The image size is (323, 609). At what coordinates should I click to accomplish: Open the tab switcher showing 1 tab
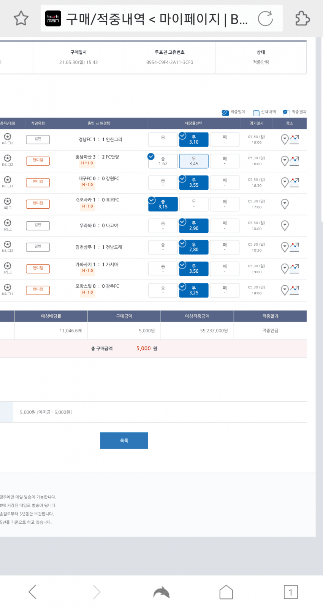click(291, 592)
